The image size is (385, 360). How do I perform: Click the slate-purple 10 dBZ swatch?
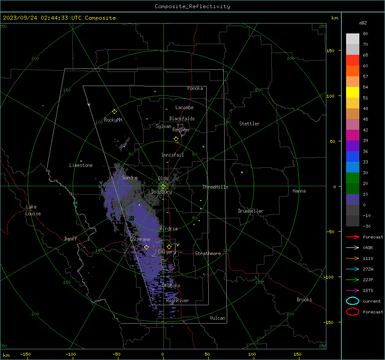tap(352, 199)
